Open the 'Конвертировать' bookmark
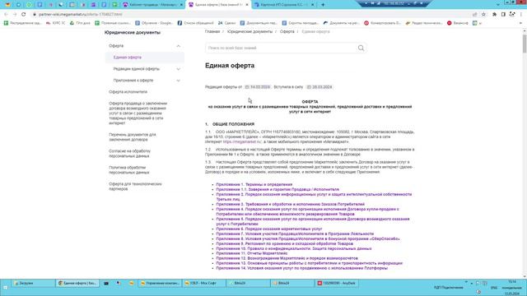Viewport: 527px width, 296px height. click(382, 23)
